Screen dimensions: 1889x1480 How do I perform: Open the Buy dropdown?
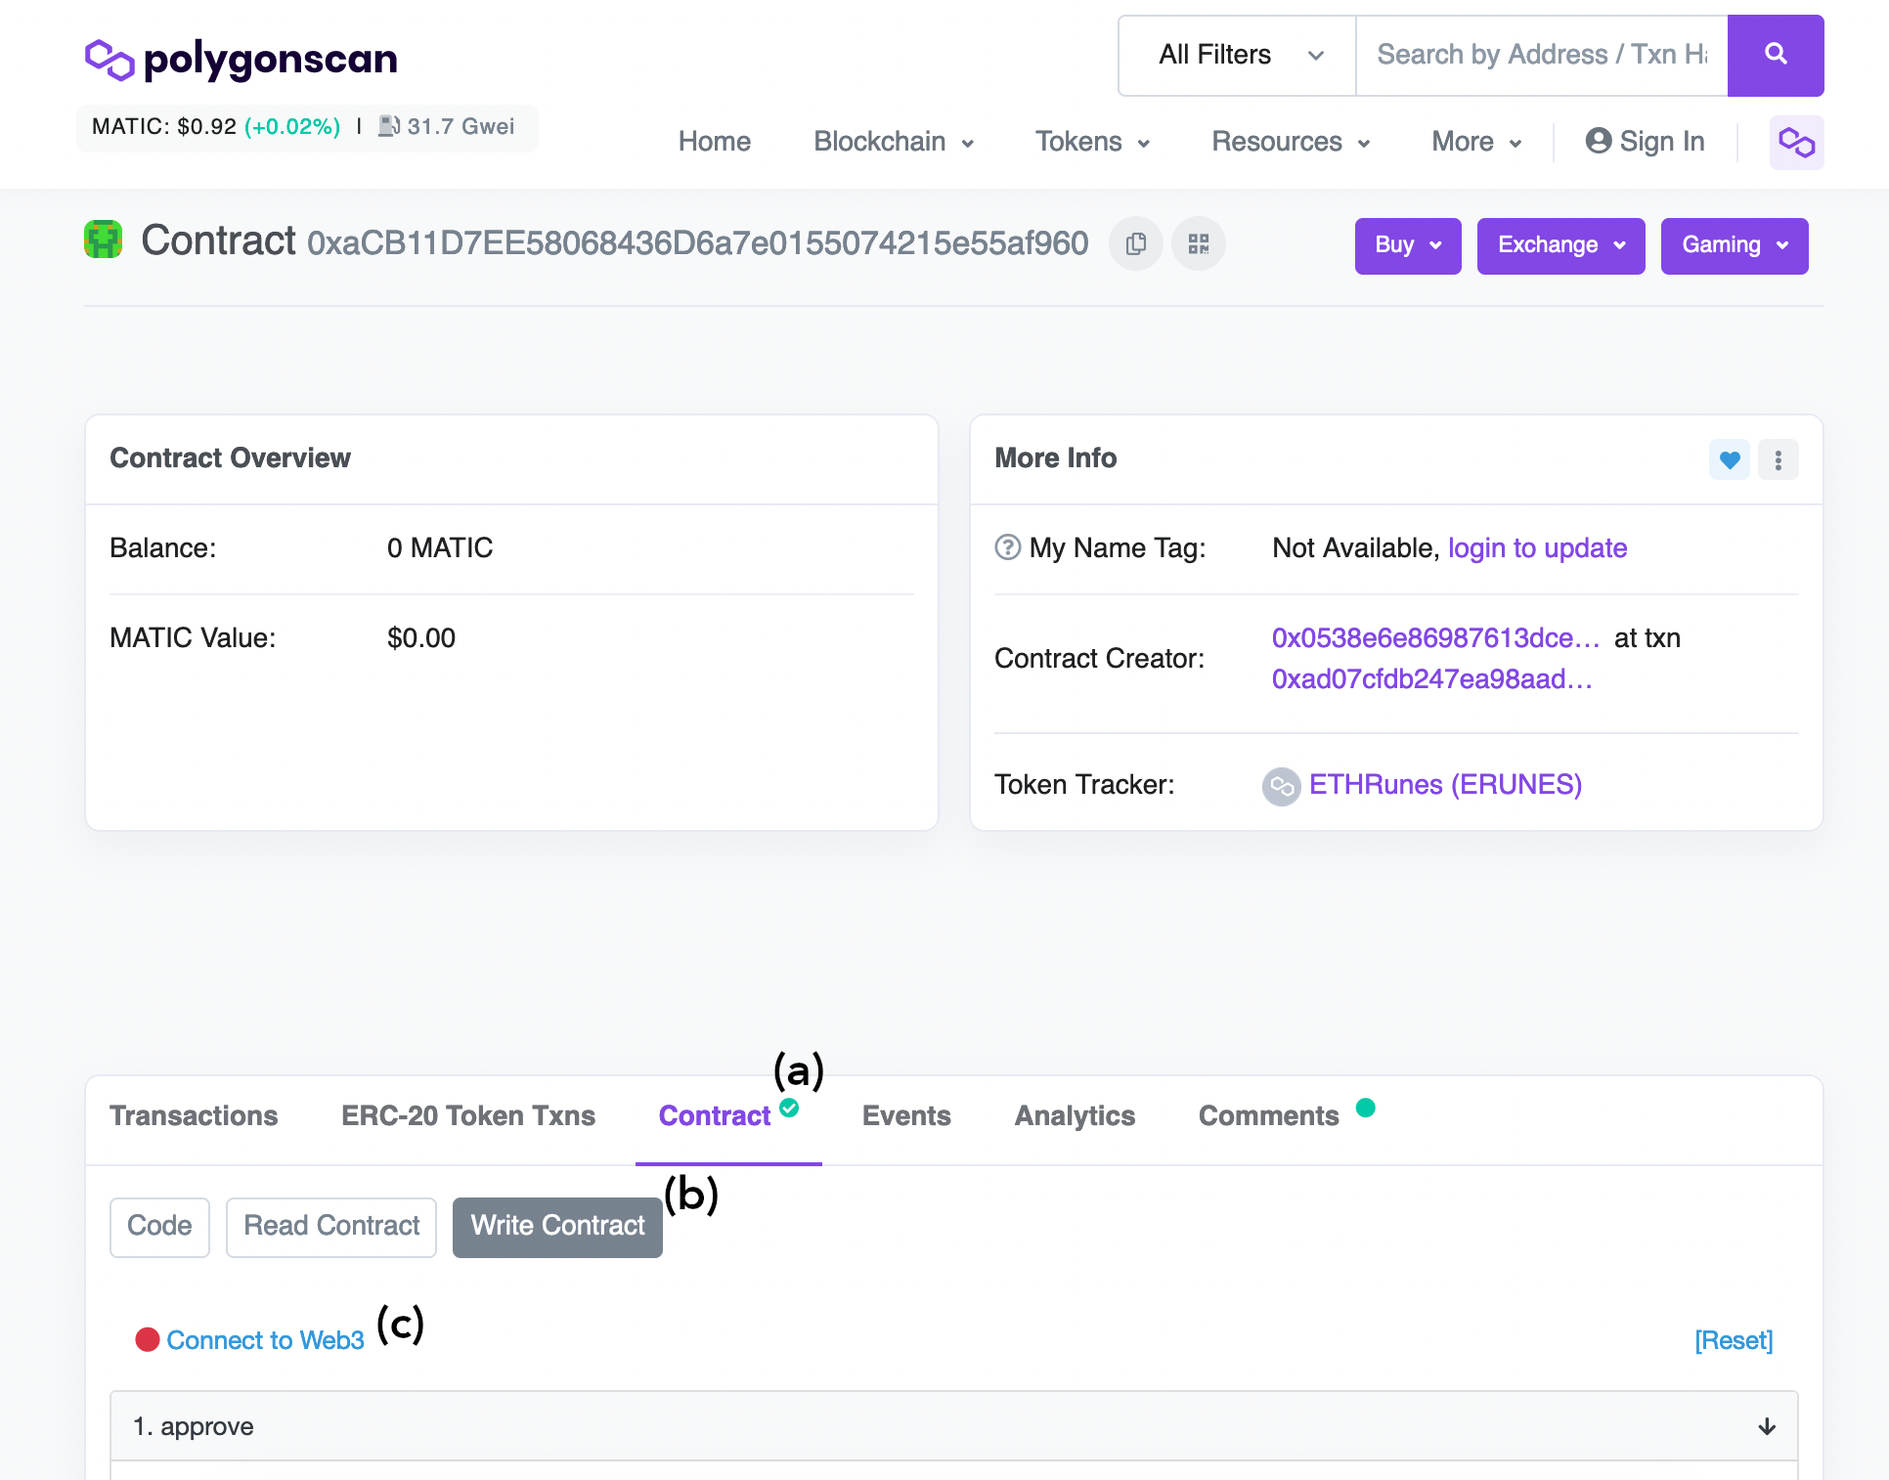pos(1408,245)
